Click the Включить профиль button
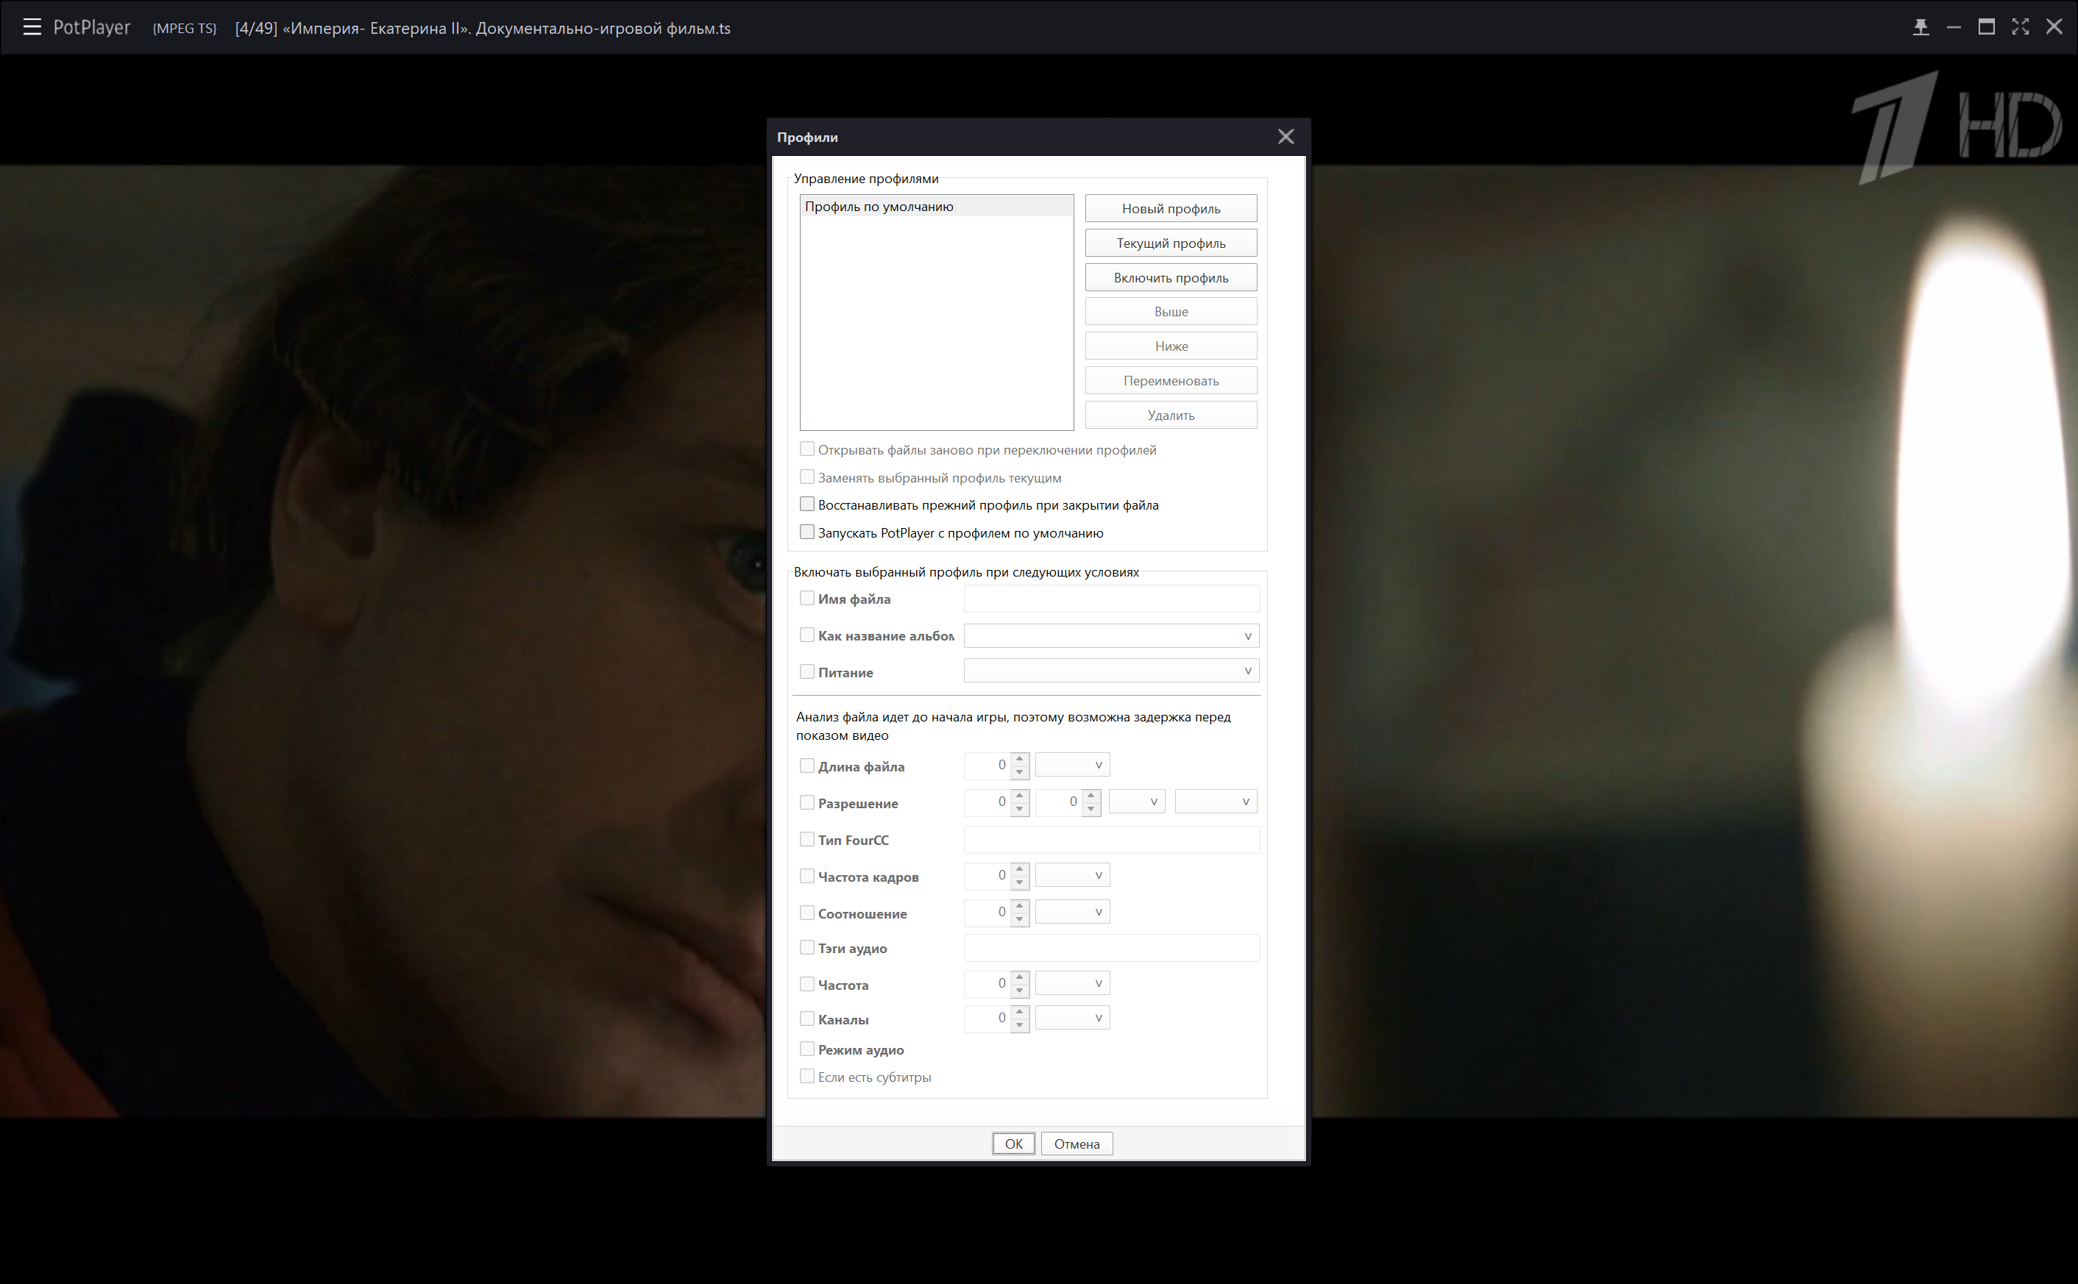2078x1284 pixels. coord(1171,278)
